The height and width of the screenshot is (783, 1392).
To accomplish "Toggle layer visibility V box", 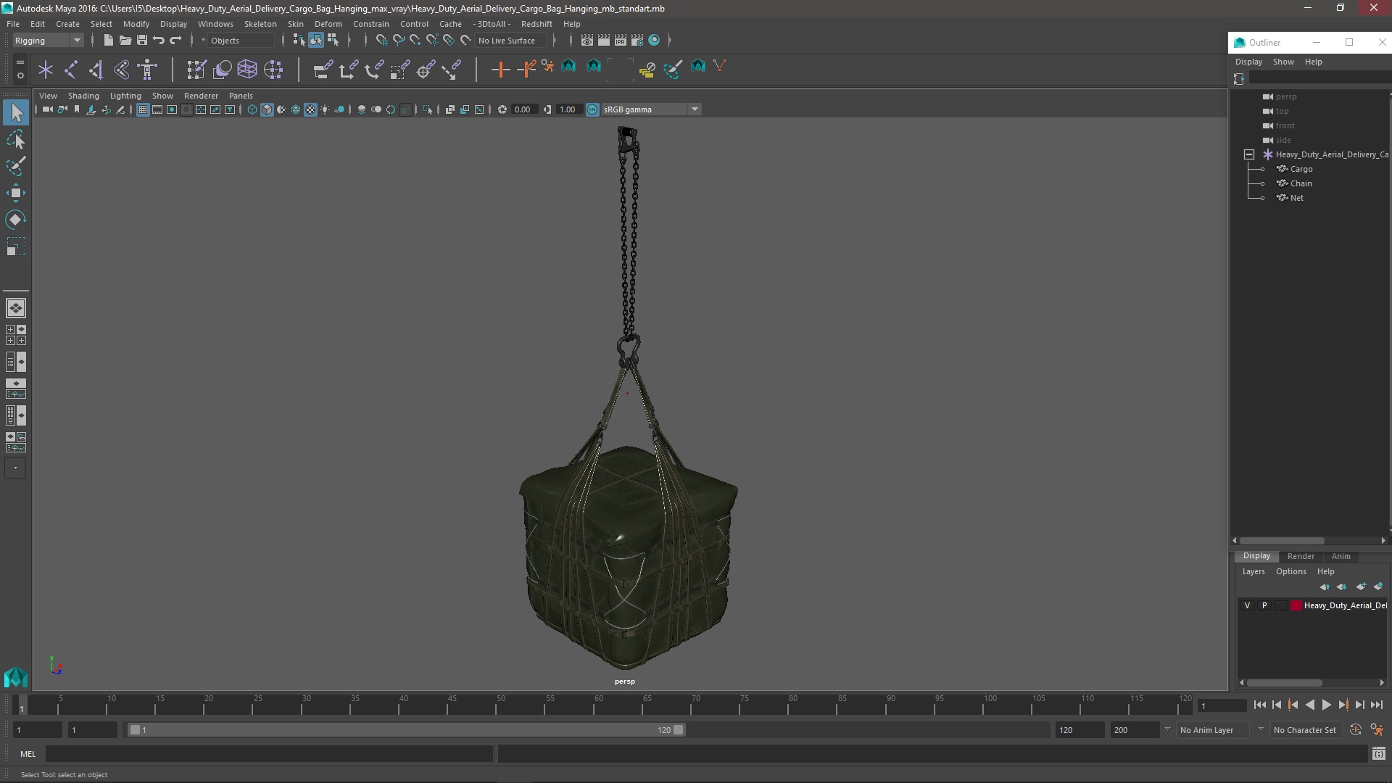I will [x=1247, y=605].
